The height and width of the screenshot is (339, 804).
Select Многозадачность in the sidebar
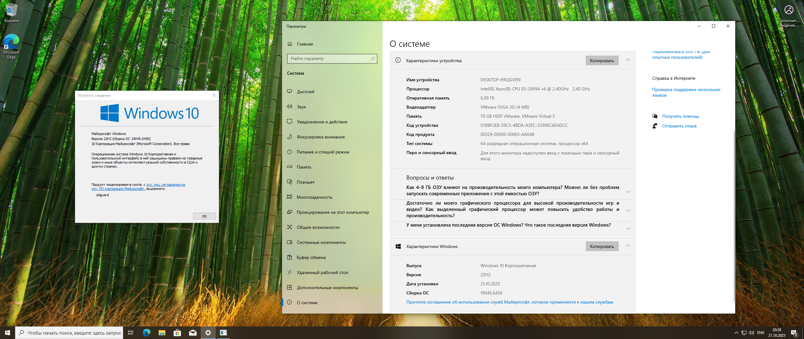314,197
